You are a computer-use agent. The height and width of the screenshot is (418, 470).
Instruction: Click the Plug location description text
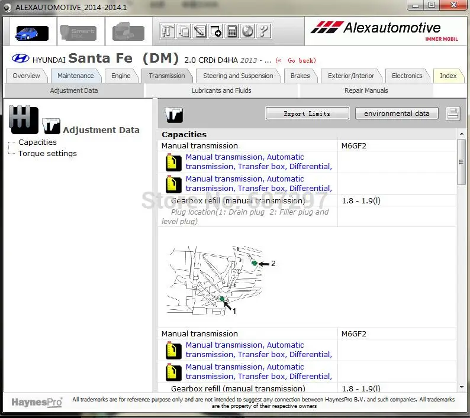[245, 216]
